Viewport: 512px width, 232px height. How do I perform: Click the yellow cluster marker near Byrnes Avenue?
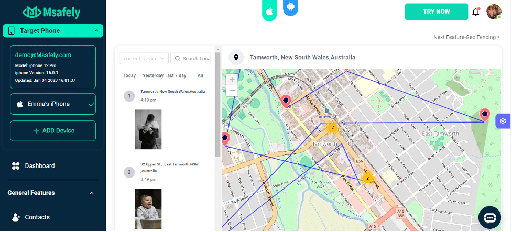click(367, 178)
